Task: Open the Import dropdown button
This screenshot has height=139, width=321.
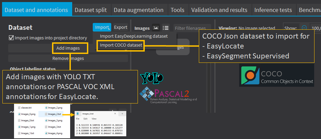Action: tap(102, 27)
